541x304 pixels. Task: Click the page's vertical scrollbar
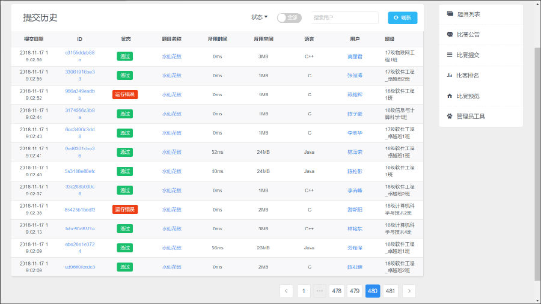537,162
